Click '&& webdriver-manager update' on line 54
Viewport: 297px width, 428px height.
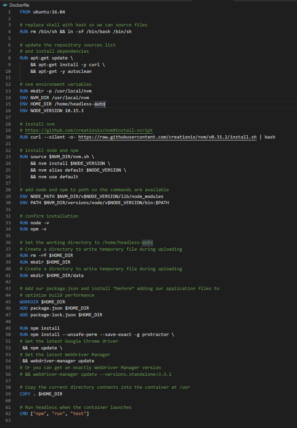(x=58, y=361)
